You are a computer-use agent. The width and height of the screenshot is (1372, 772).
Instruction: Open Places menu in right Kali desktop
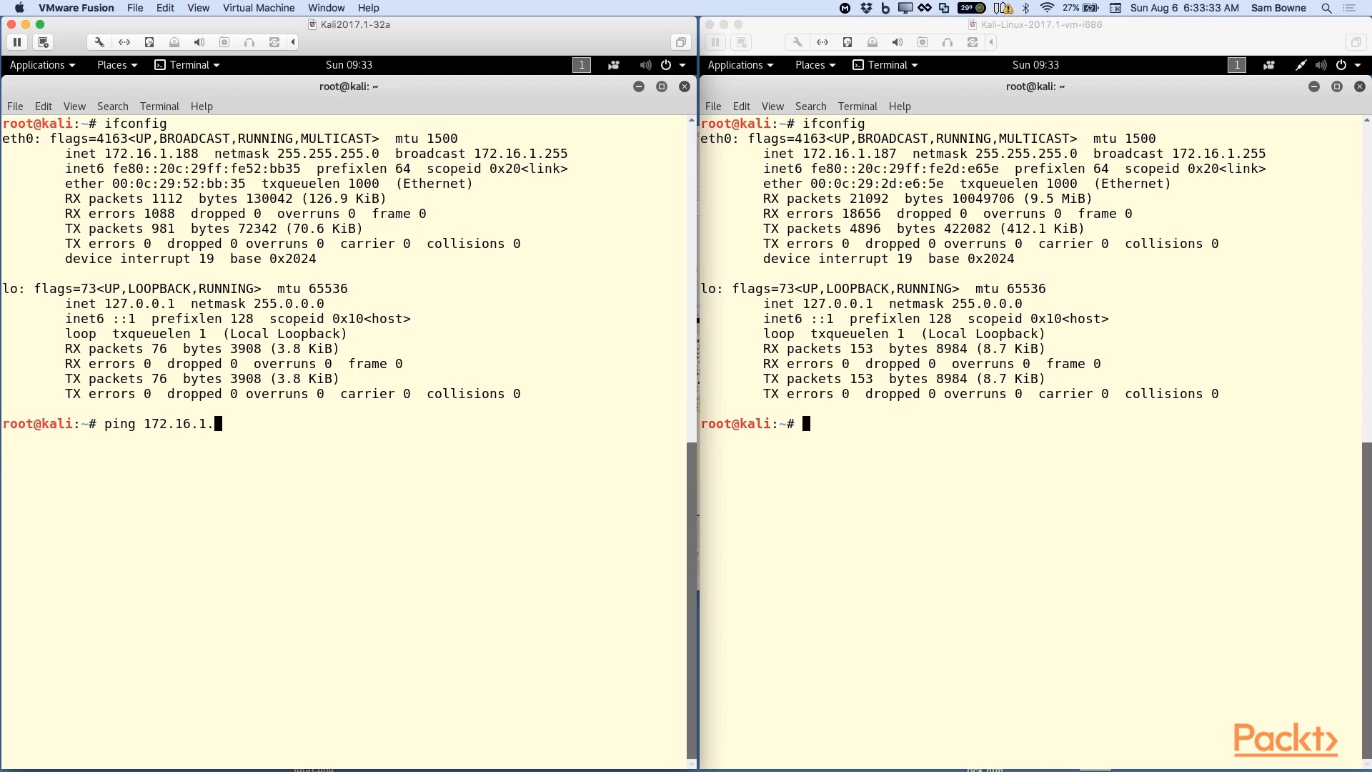click(x=815, y=65)
